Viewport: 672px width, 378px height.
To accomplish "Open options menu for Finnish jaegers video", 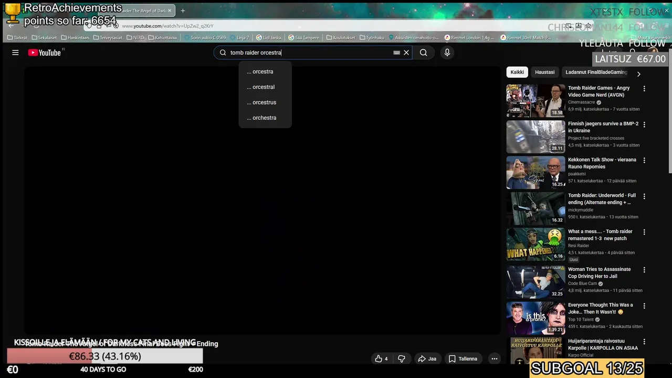I will coord(644,124).
